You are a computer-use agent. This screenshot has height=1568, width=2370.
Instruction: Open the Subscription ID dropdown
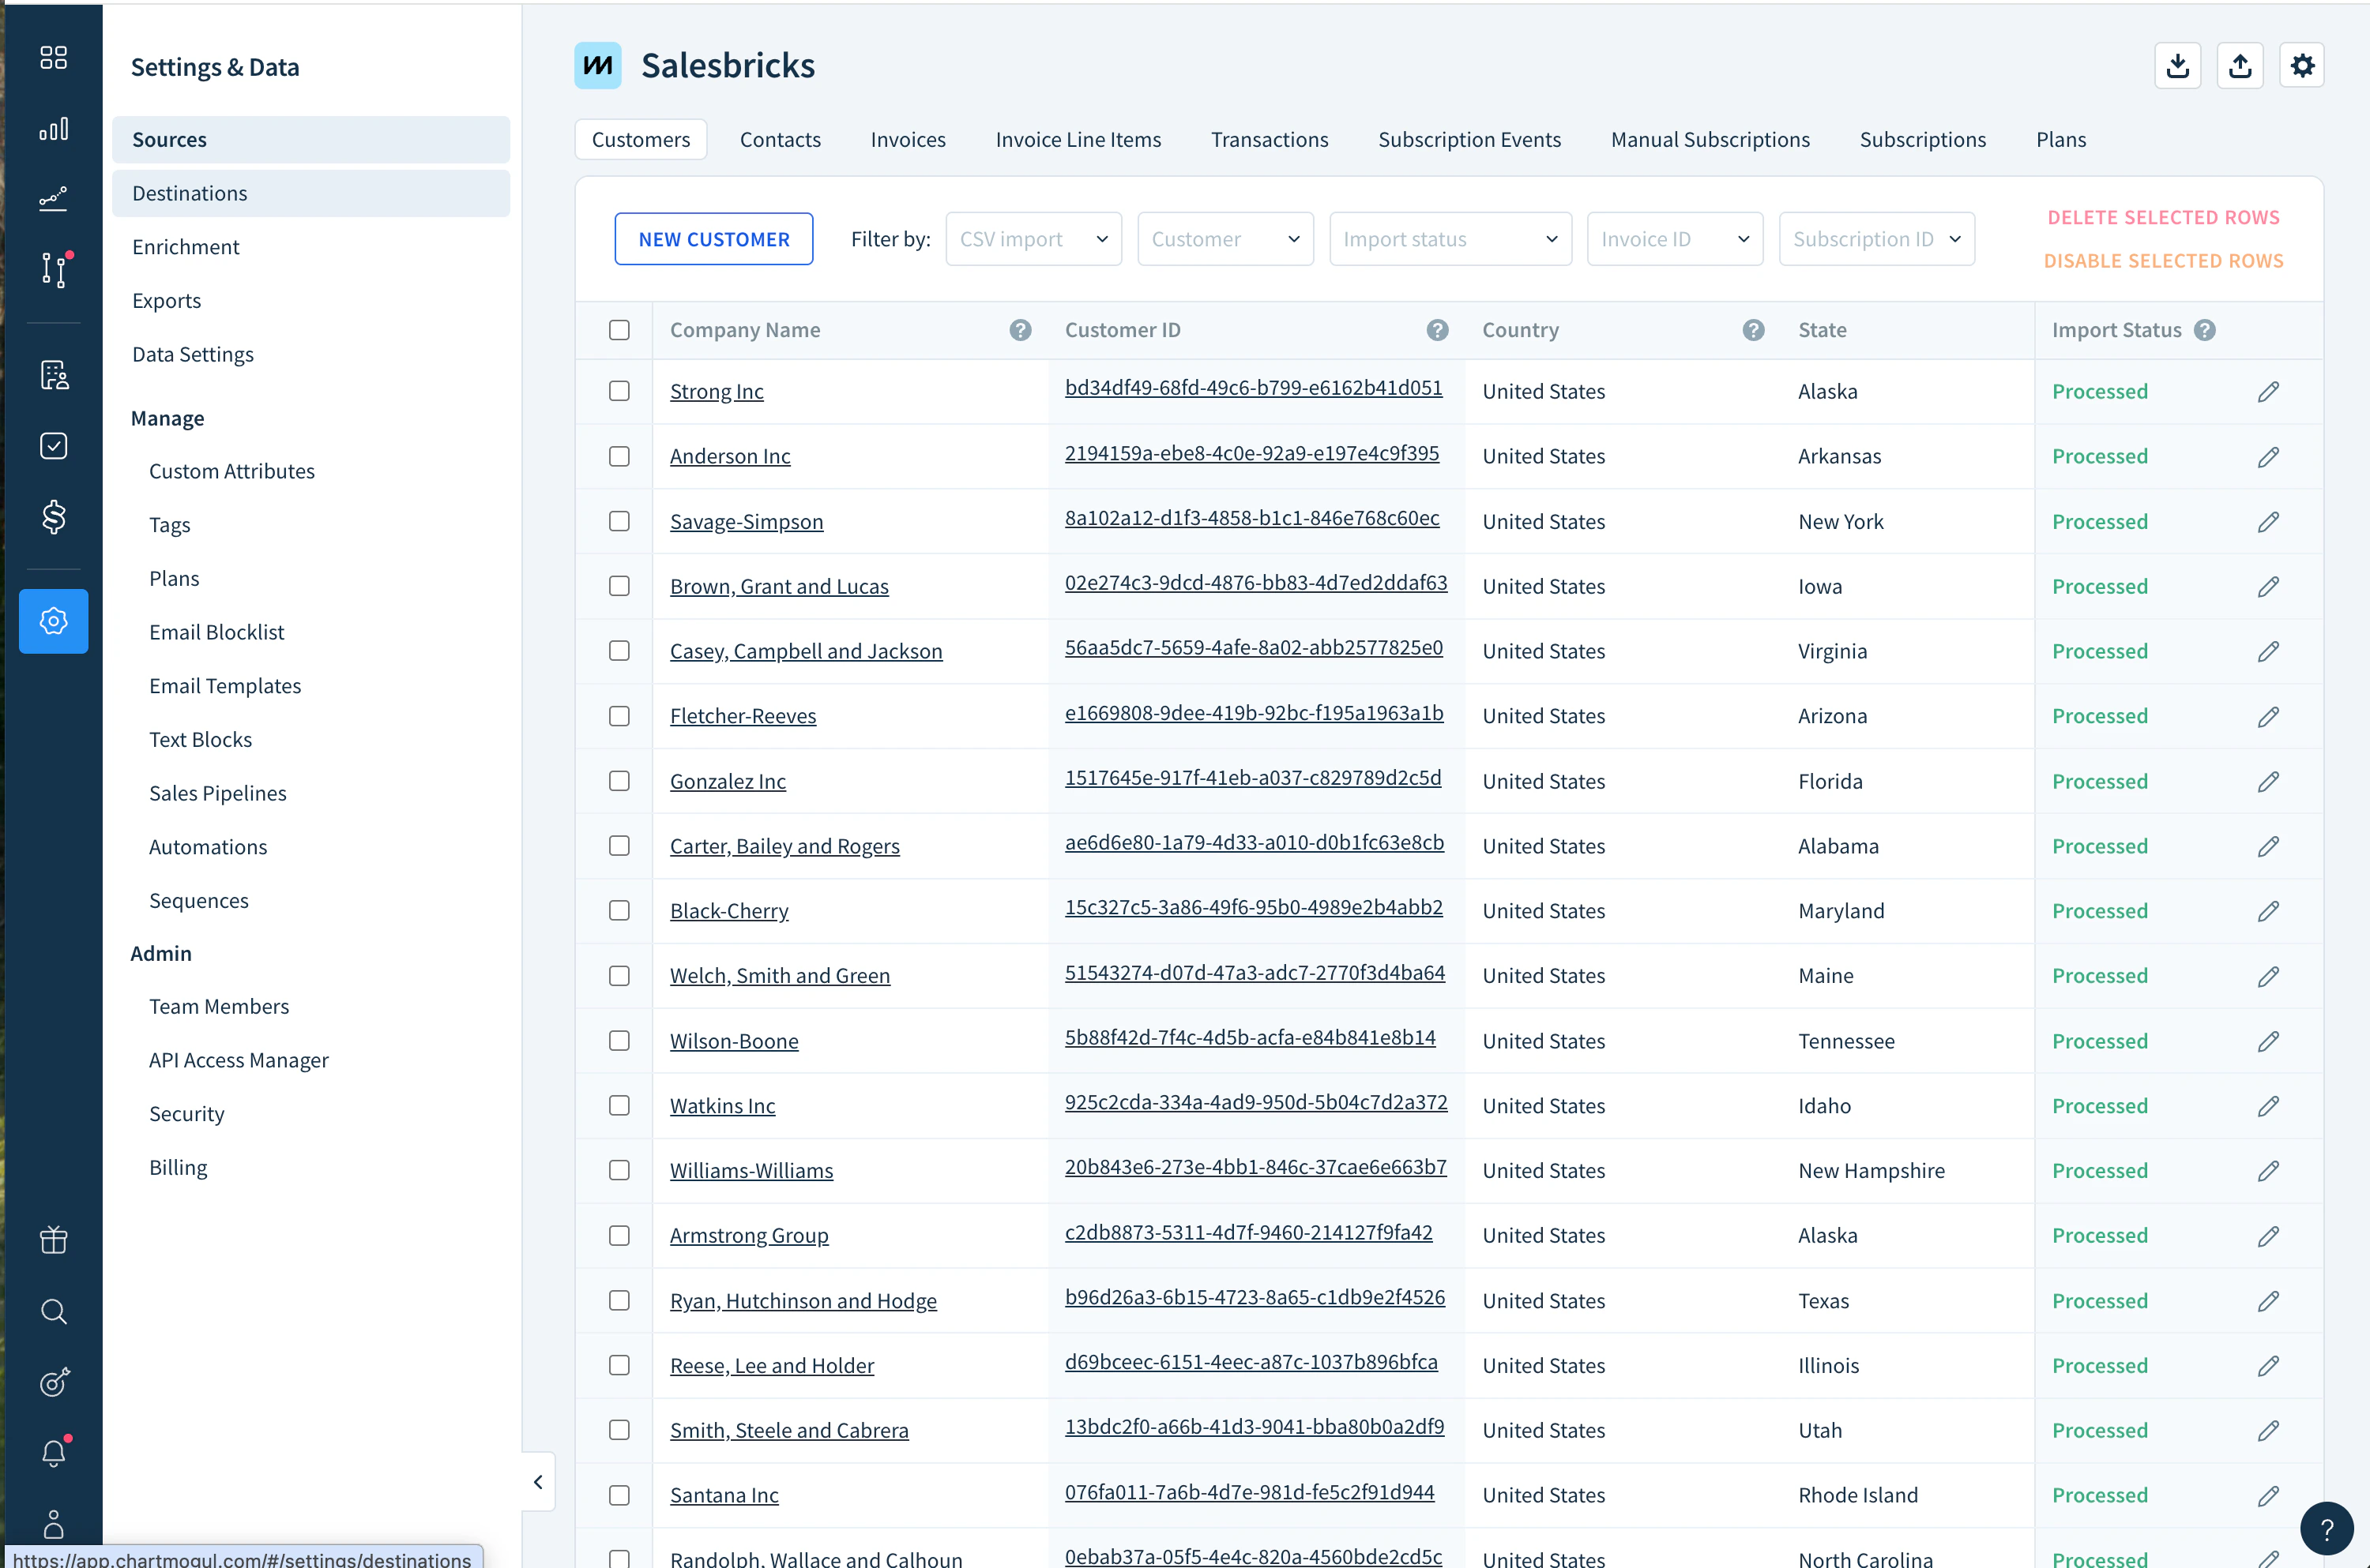pos(1875,238)
